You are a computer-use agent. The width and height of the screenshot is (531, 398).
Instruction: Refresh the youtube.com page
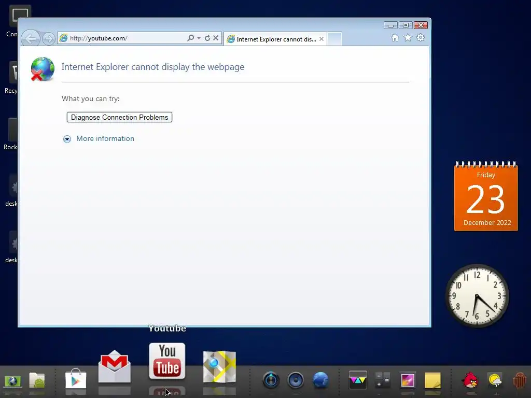[207, 38]
